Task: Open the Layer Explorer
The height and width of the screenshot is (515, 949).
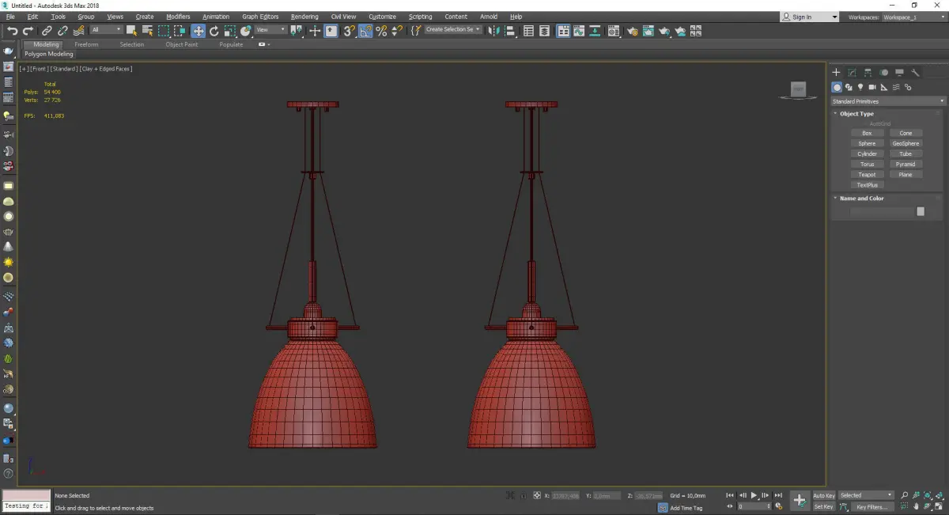Action: (546, 31)
